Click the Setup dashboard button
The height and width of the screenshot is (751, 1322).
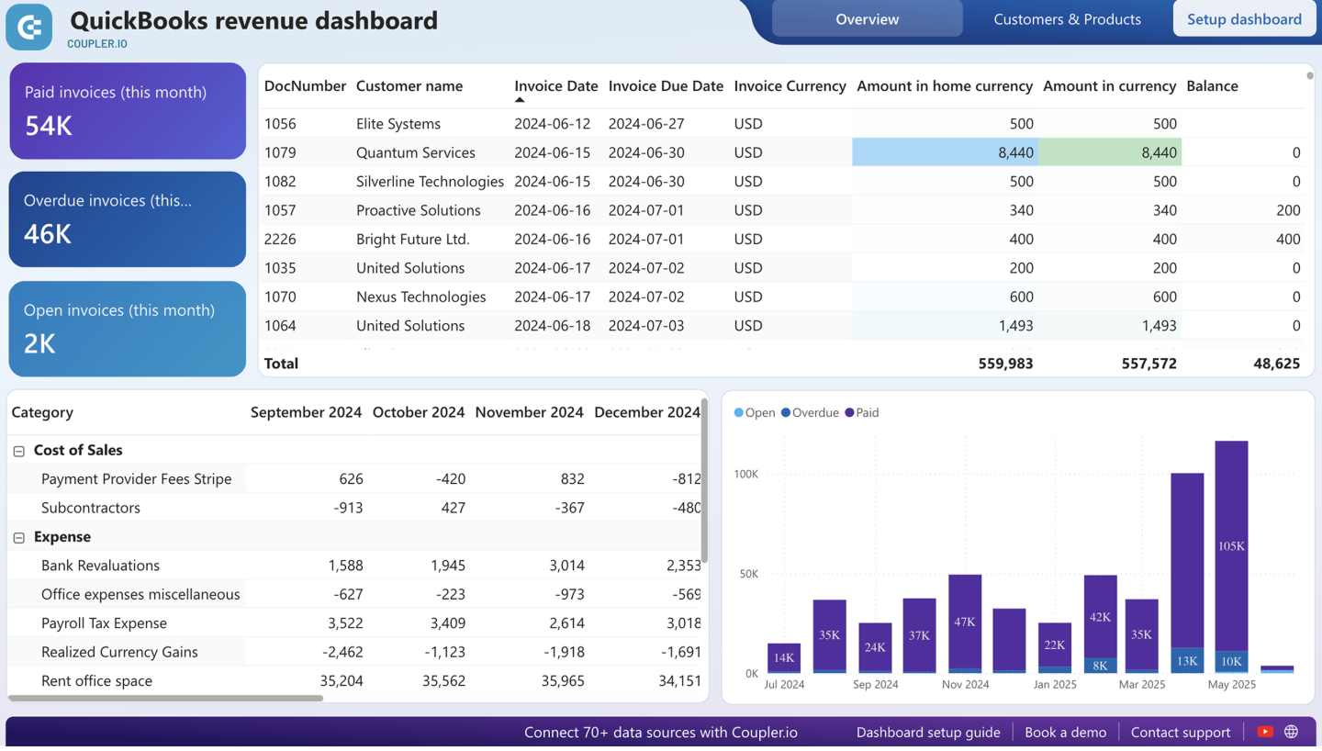[x=1244, y=18]
